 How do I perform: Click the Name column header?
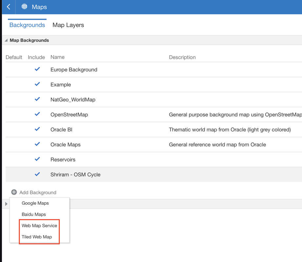[57, 57]
